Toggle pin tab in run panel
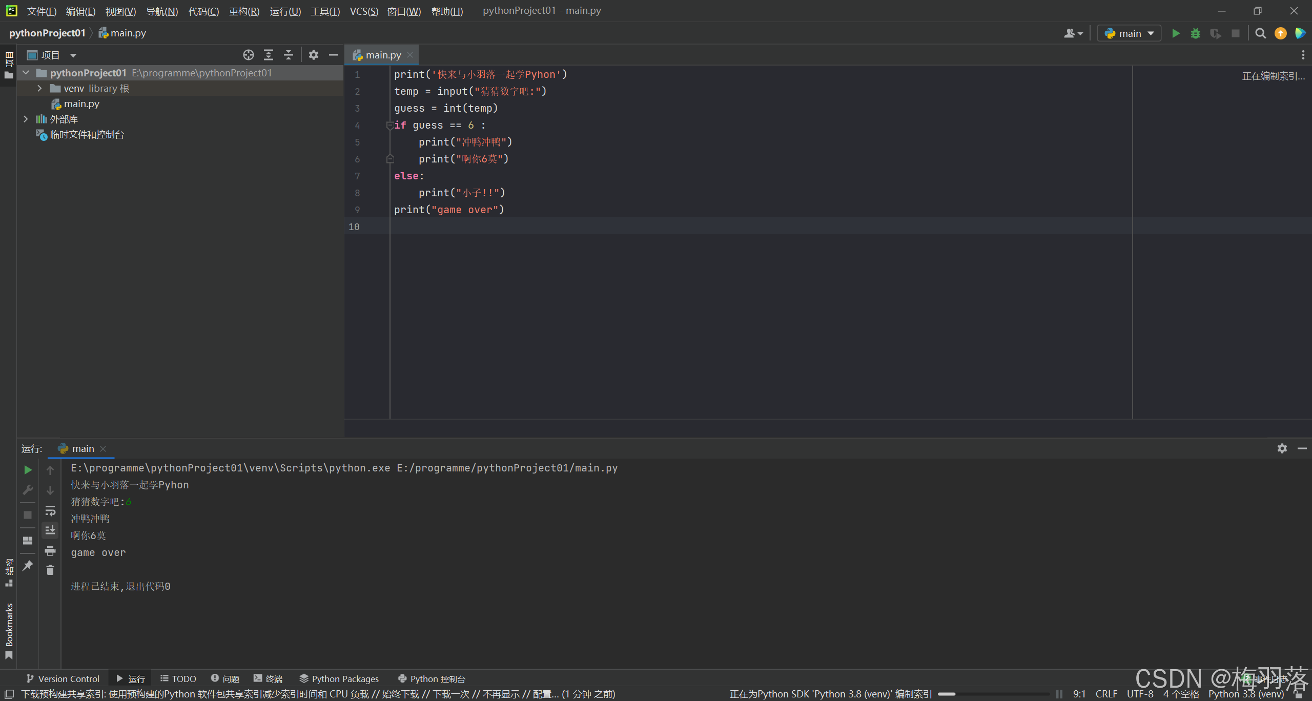 [28, 565]
